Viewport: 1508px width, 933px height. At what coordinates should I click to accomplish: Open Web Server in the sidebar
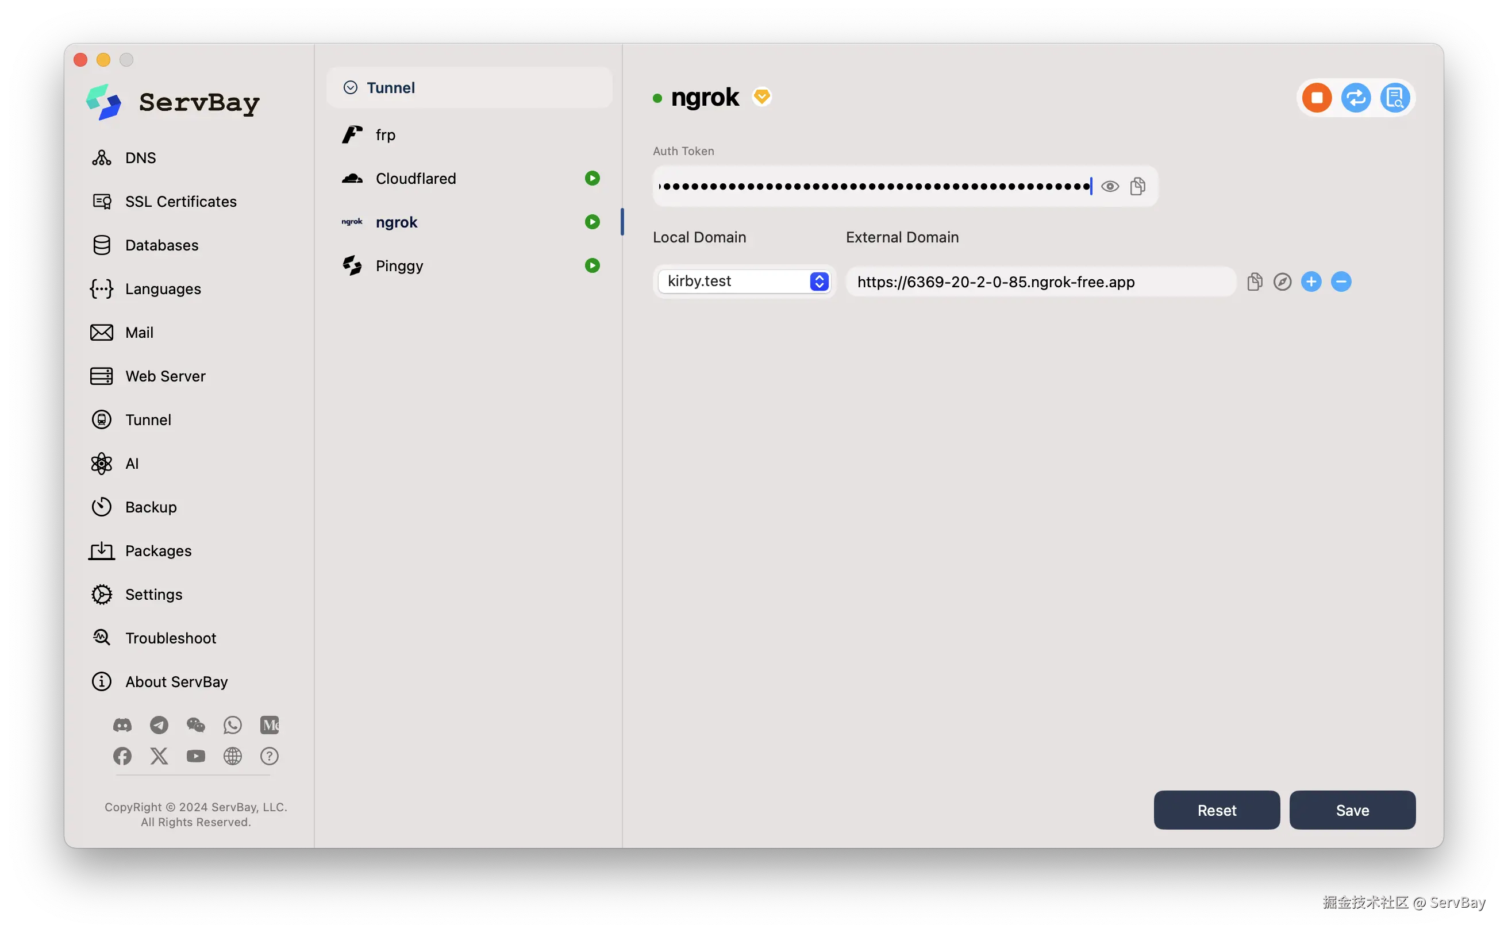point(165,376)
